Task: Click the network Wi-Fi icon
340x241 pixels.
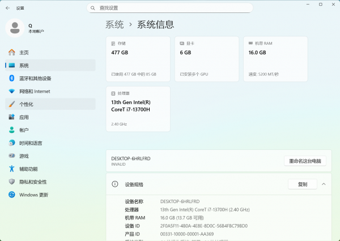Action: [x=12, y=91]
